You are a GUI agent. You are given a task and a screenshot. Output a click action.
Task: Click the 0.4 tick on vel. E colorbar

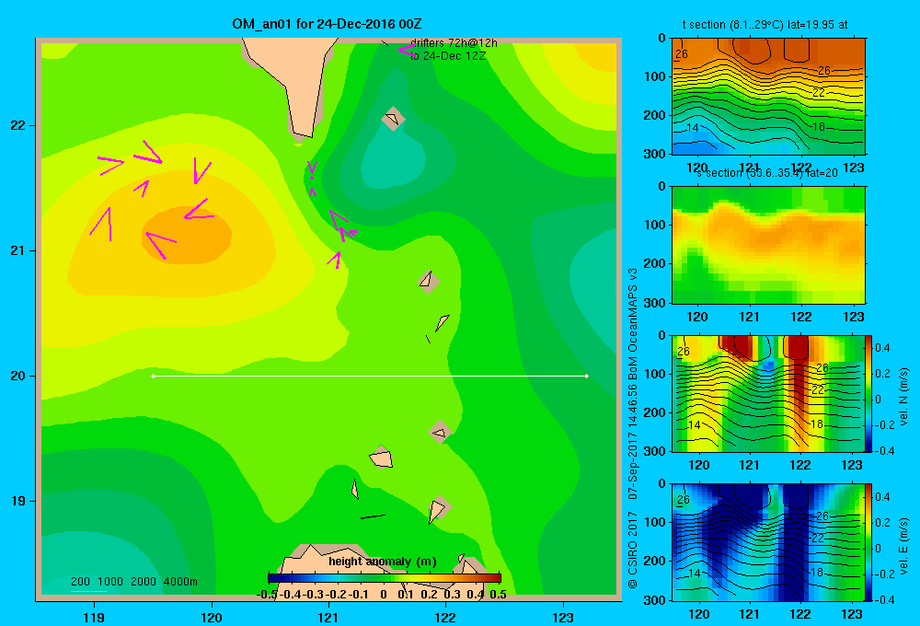[882, 497]
